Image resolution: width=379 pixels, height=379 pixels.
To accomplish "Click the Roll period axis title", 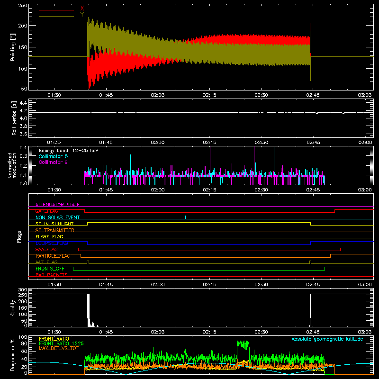I will point(14,118).
